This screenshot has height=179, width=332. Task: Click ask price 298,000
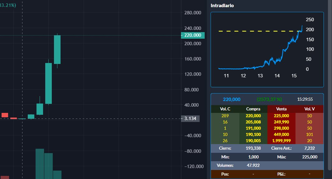tap(281, 128)
